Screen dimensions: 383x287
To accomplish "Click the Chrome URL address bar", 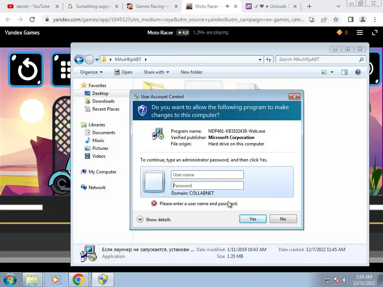I will 178,19.
